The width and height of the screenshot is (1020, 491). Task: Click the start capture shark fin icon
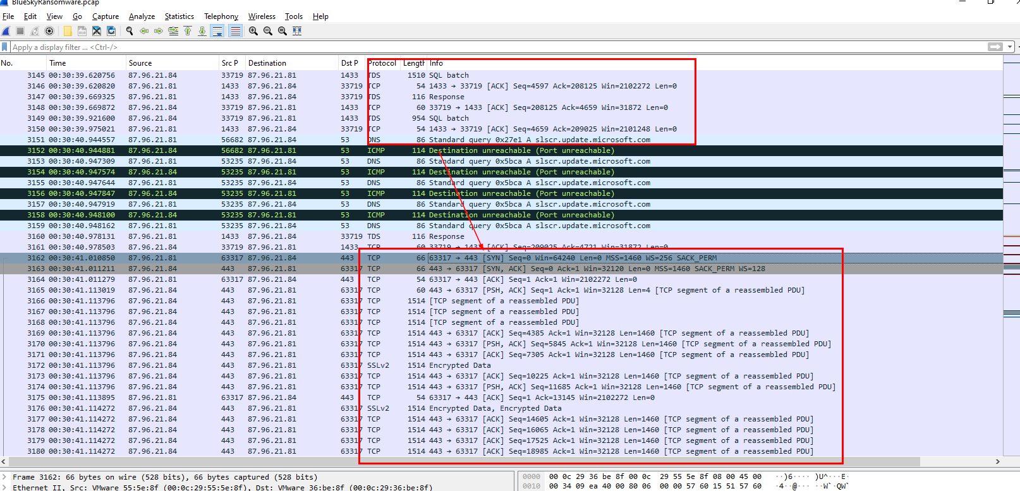[6, 31]
